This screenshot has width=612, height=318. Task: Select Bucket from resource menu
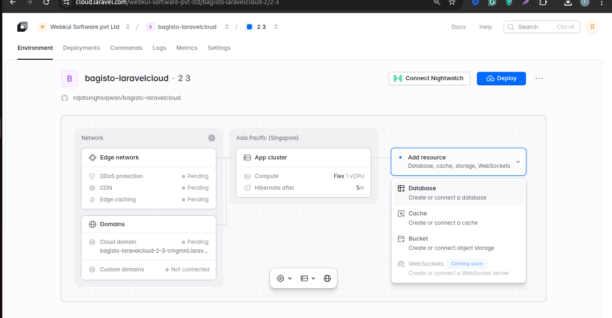click(459, 243)
